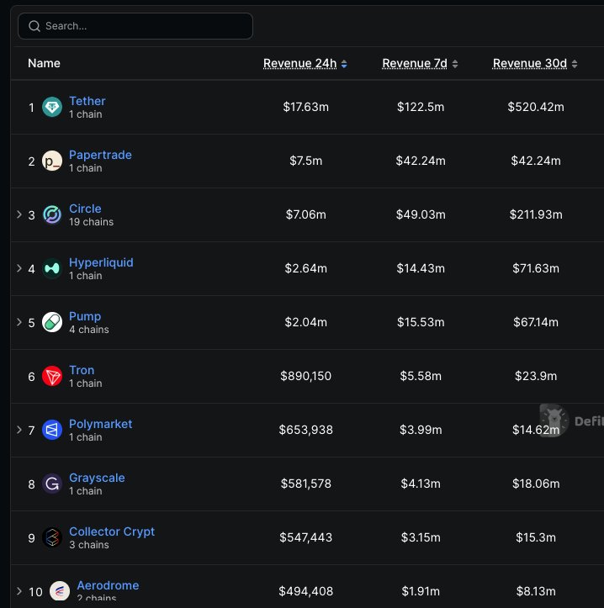Viewport: 604px width, 608px height.
Task: Click Polymarket's 24h revenue $653,938
Action: coord(305,430)
